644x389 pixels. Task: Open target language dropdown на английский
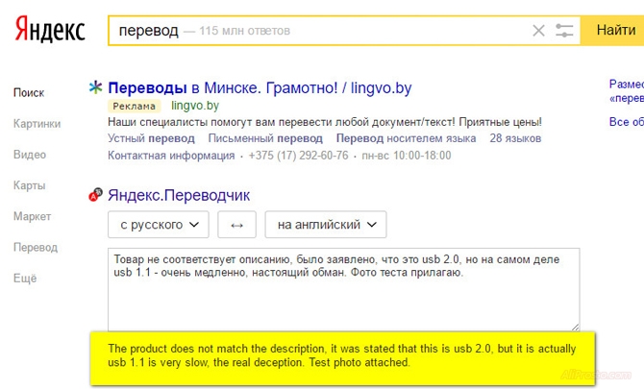[x=326, y=225]
